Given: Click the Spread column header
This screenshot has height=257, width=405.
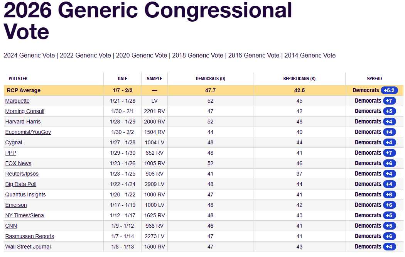Looking at the screenshot, I should (374, 78).
